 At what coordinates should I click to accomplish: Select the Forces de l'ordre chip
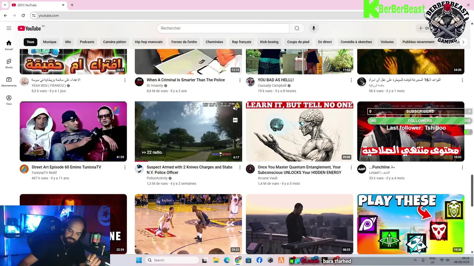(184, 42)
